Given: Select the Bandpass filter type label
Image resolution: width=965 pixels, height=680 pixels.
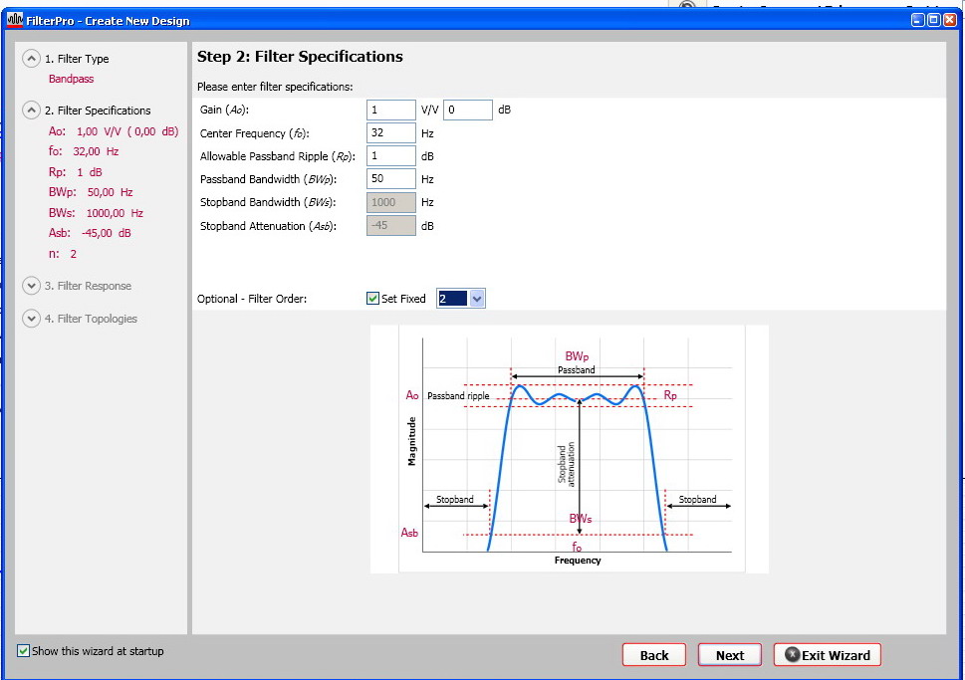Looking at the screenshot, I should pos(72,79).
